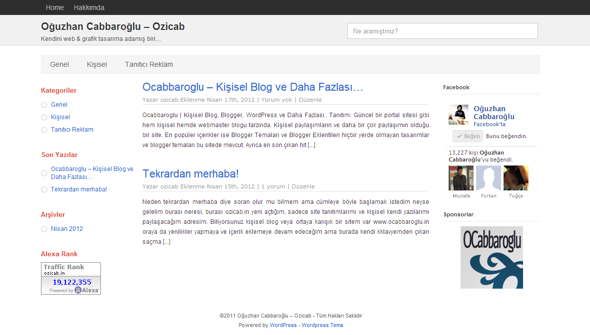Open the WordPress footer link
This screenshot has height=335, width=590.
point(283,325)
